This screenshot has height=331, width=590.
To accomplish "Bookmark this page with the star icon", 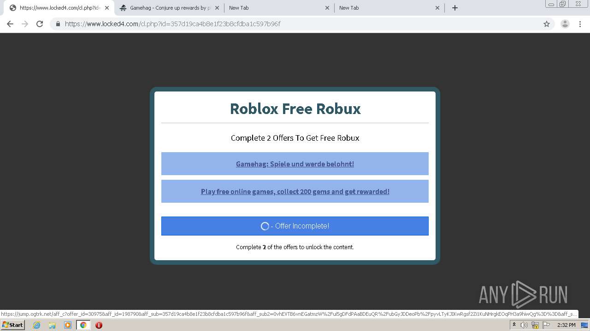I will [x=547, y=24].
